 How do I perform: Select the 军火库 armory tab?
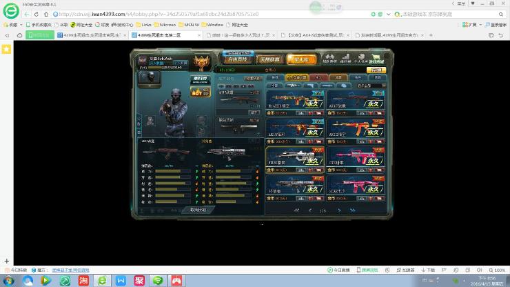pos(301,59)
